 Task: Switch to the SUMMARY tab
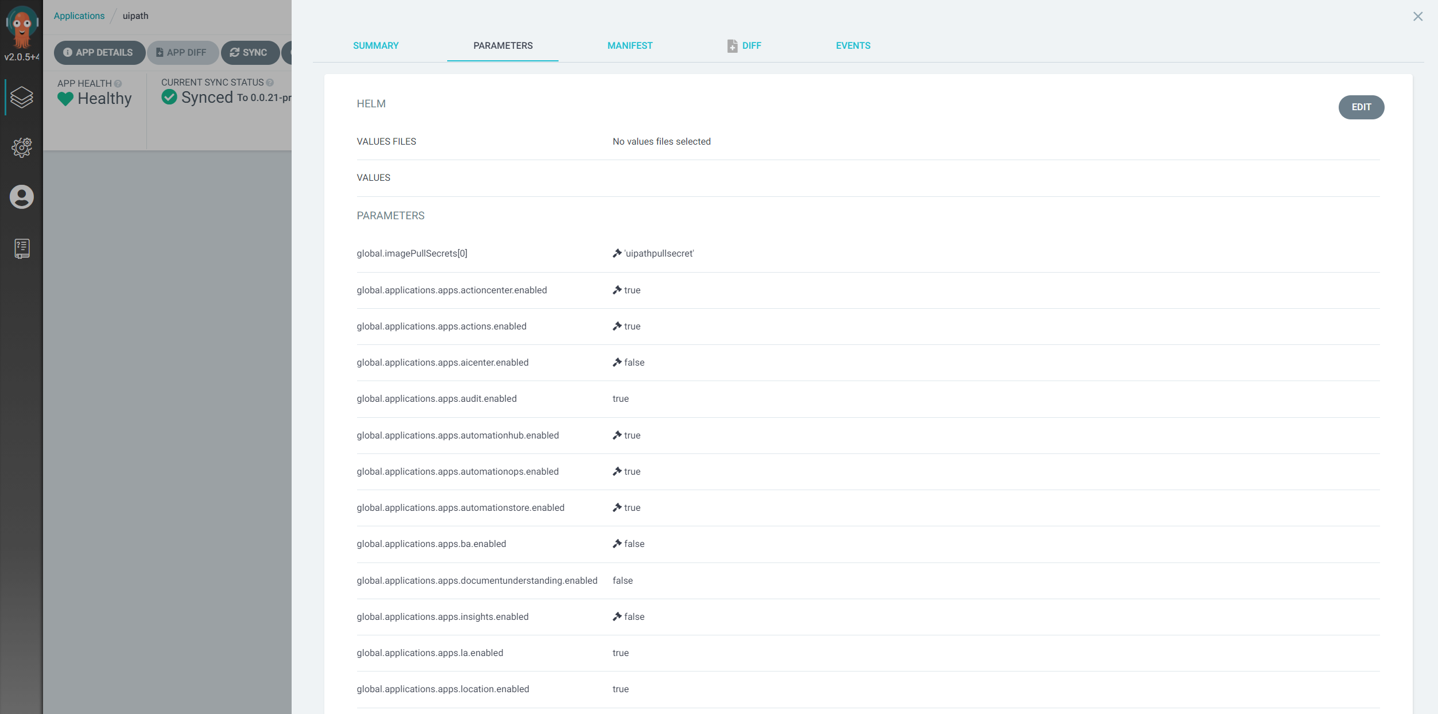(376, 45)
